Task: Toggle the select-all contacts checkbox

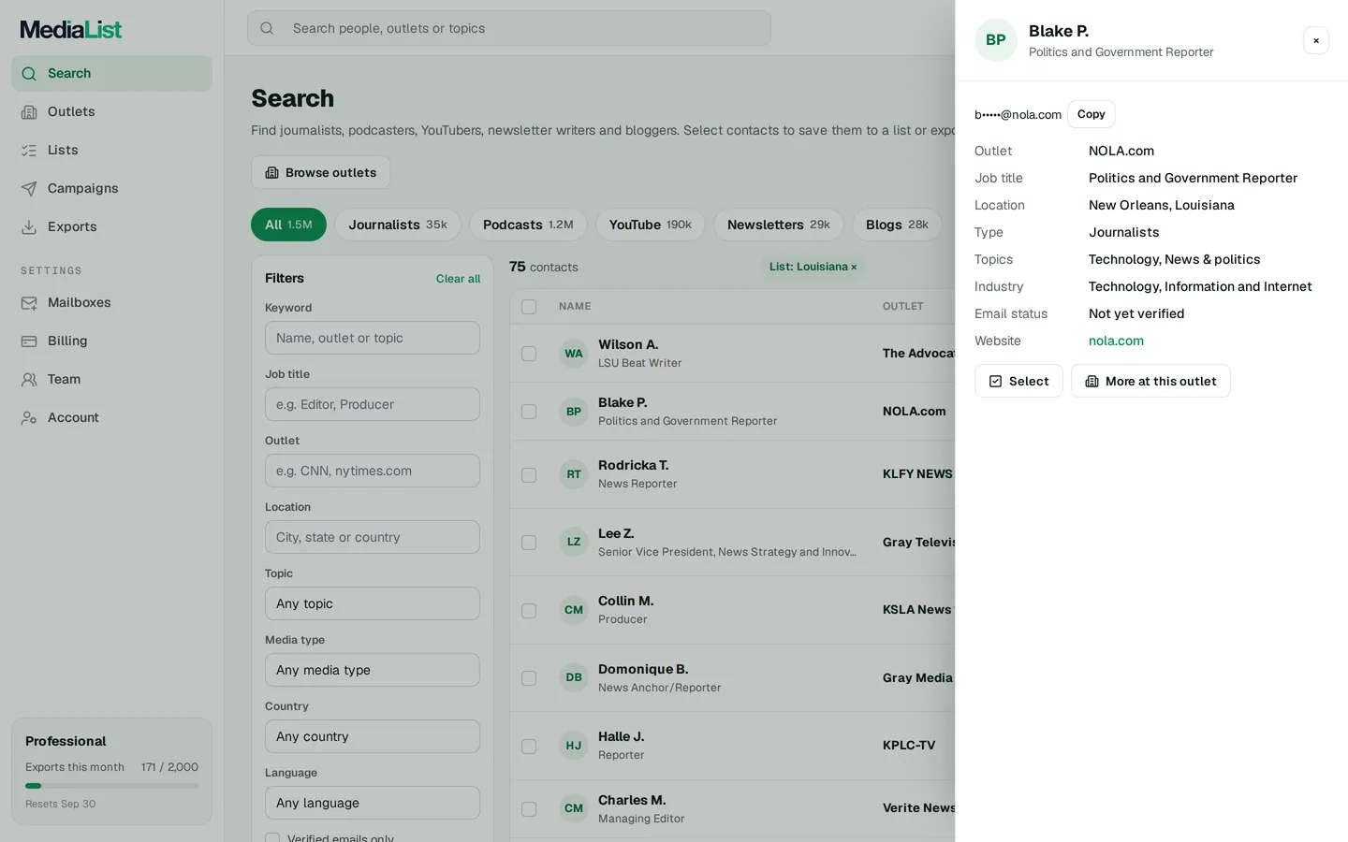Action: tap(529, 307)
